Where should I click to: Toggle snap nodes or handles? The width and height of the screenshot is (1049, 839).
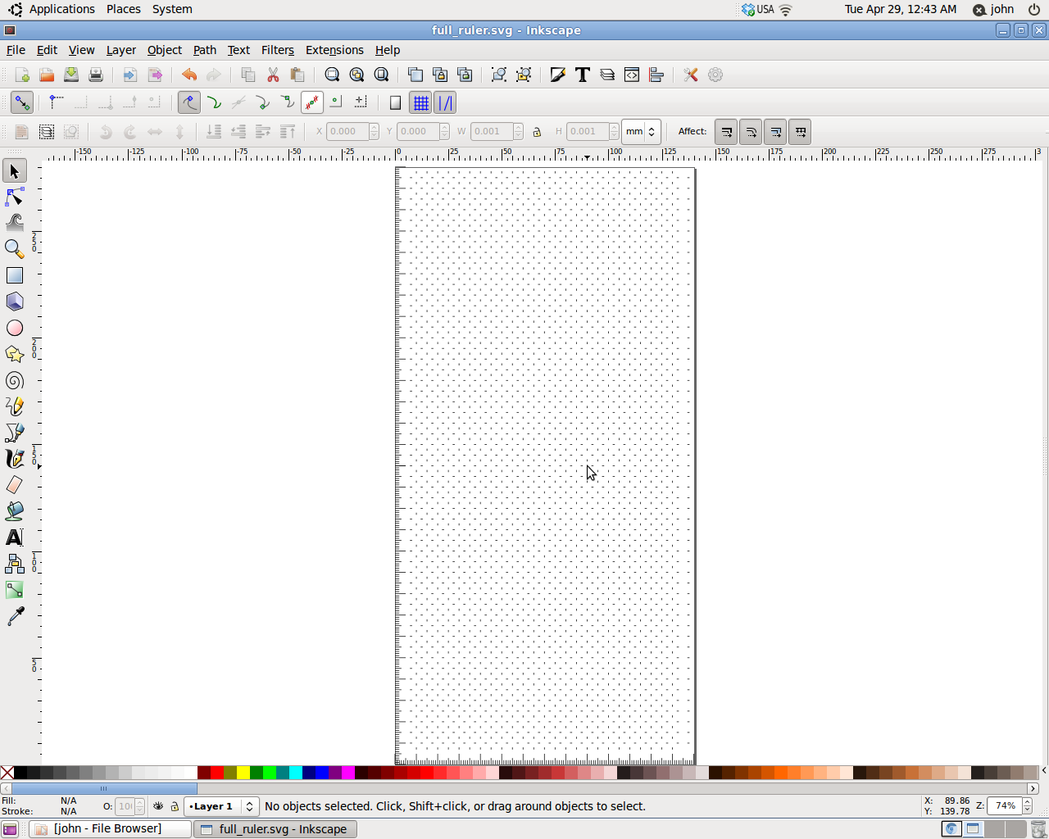click(189, 102)
